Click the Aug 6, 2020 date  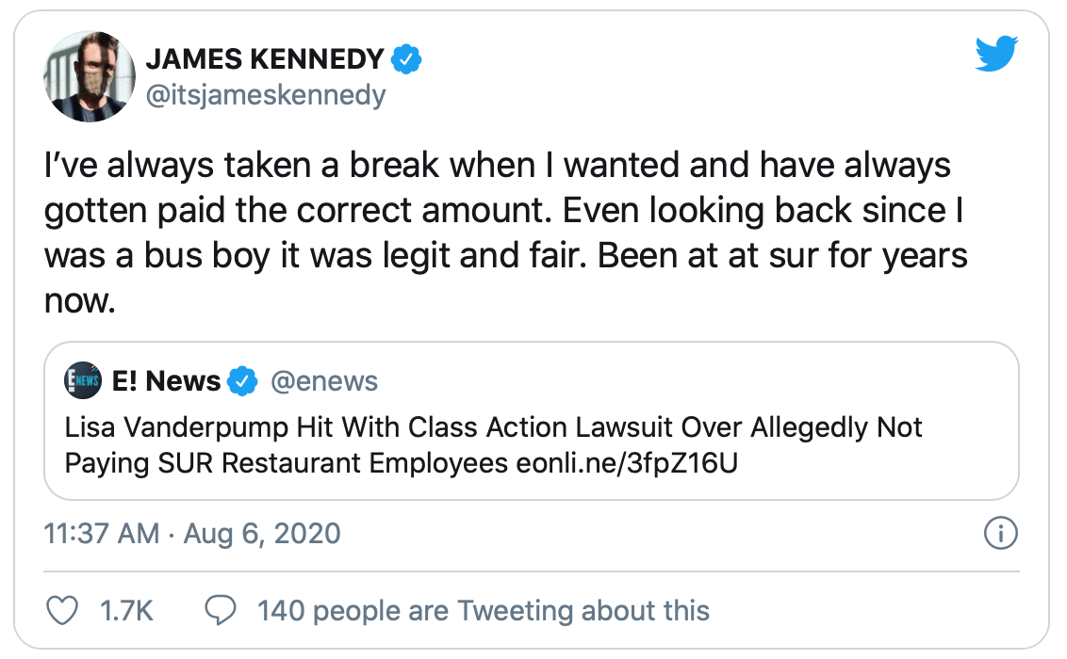pos(261,534)
